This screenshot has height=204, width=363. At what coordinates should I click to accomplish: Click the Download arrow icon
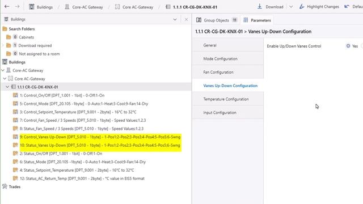[x=260, y=6]
